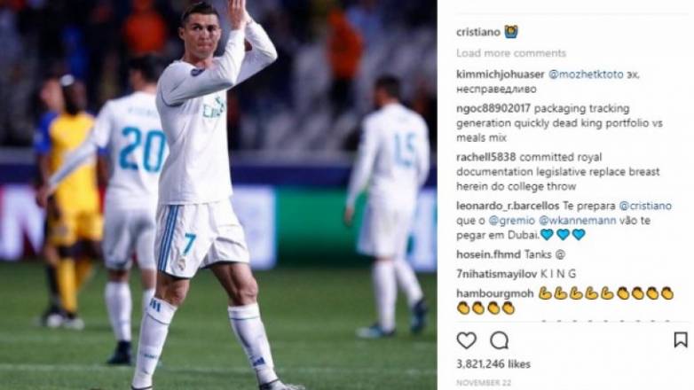Image resolution: width=694 pixels, height=390 pixels.
Task: Open kimmichjohuaser commenter profile
Action: pos(501,74)
